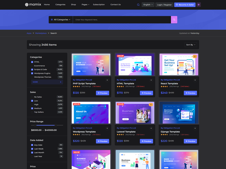226x169 pixels.
Task: Uncheck the Wordpress Plugins category checkbox
Action: [x=32, y=73]
